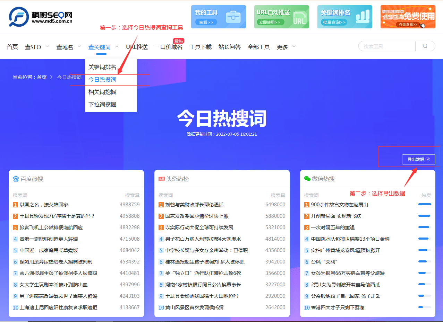Click heat bar for 900余件故宫文物在港展出
This screenshot has height=322, width=443.
click(425, 205)
